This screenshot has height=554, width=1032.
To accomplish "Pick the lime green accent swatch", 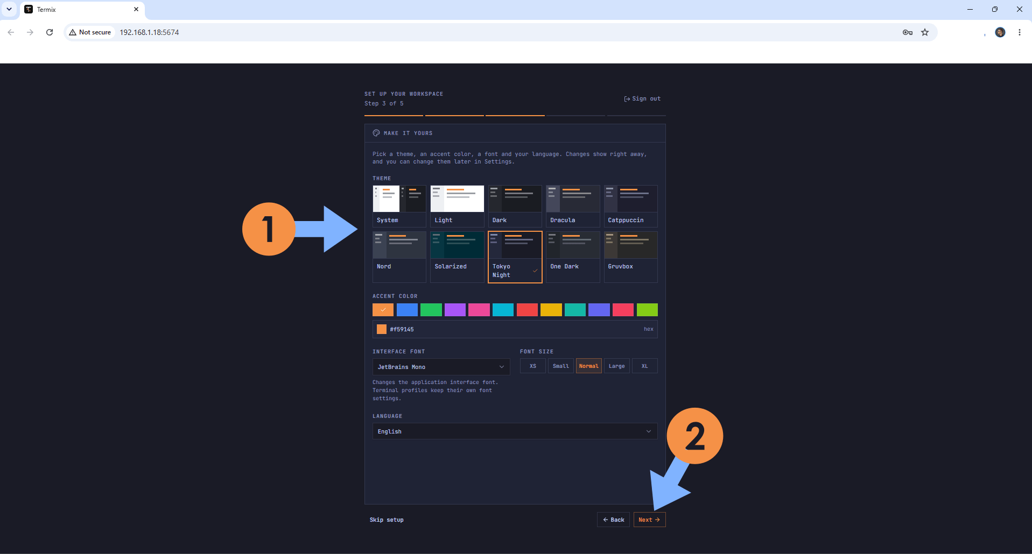I will tap(647, 310).
